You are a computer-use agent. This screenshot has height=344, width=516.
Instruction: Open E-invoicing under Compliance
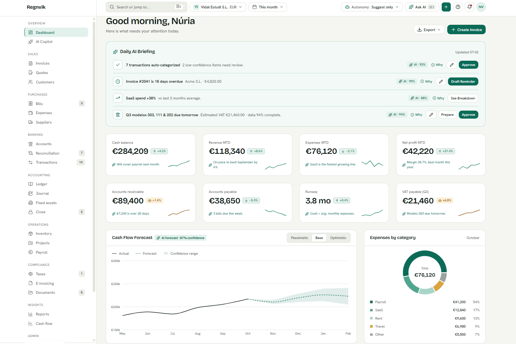point(56,283)
